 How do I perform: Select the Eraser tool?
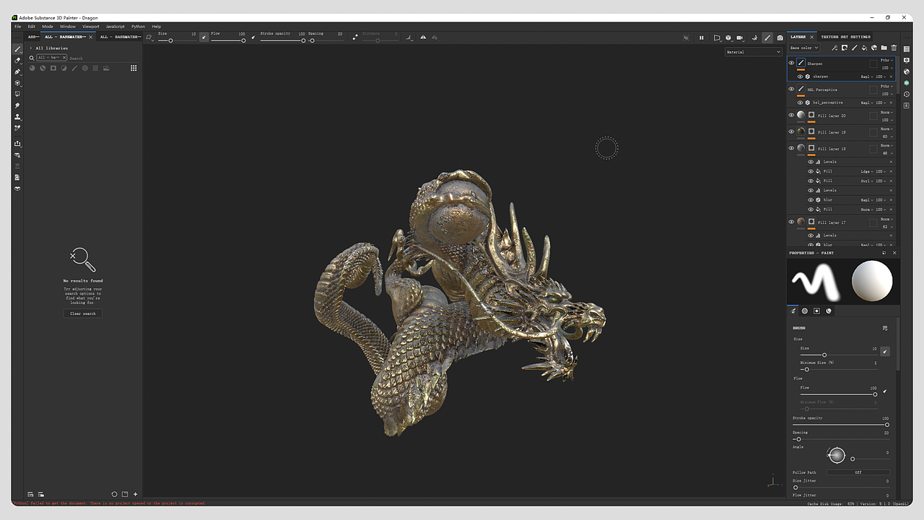point(18,61)
